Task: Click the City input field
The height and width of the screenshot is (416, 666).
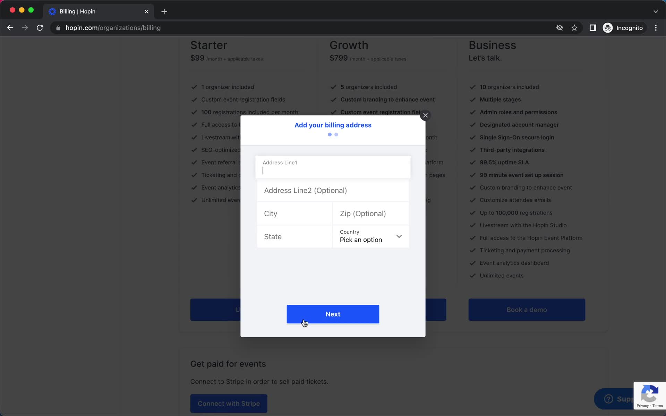Action: pyautogui.click(x=294, y=214)
